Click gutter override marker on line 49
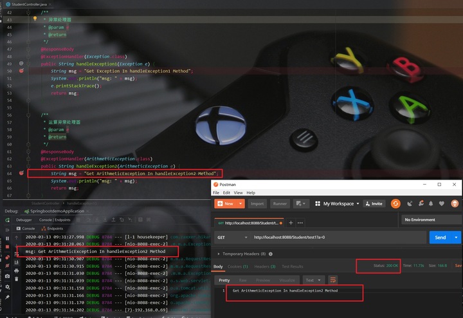 tap(21, 64)
